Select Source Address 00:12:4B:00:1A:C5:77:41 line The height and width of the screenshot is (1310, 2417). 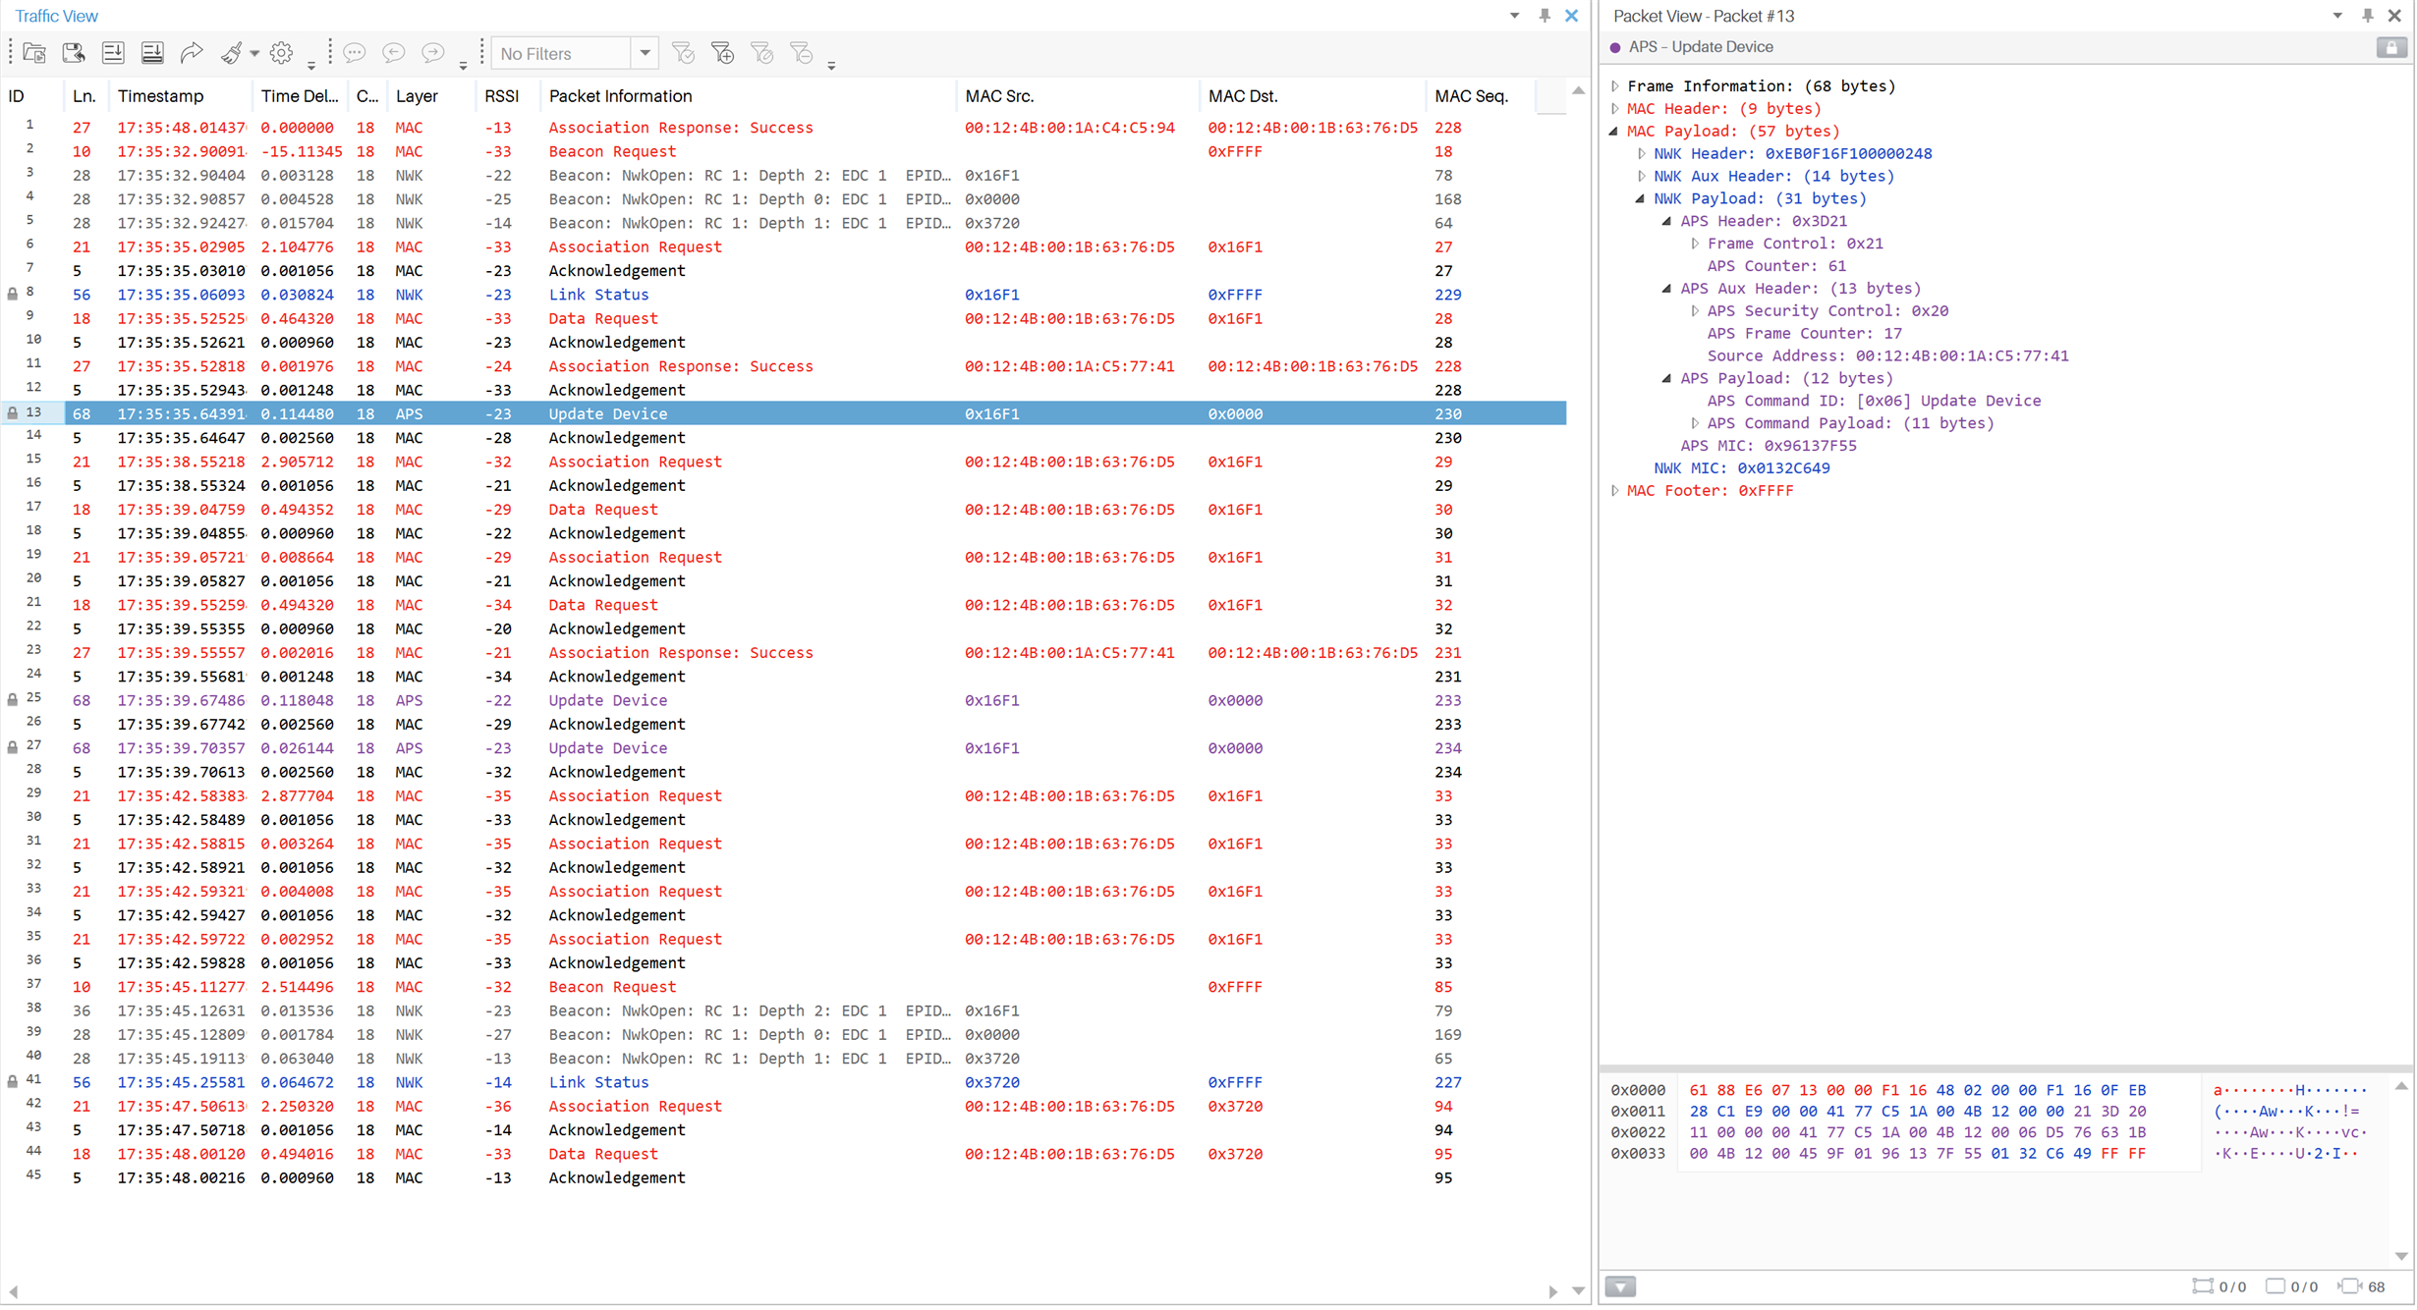click(1887, 356)
